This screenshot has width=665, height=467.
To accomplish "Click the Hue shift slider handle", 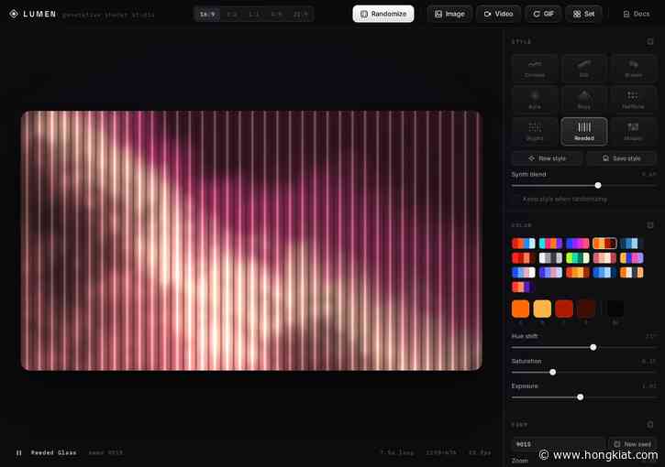I will (593, 347).
